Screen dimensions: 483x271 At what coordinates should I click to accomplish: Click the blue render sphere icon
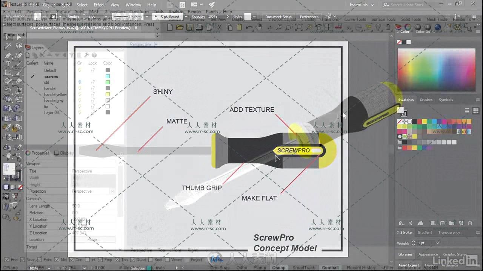click(x=438, y=27)
